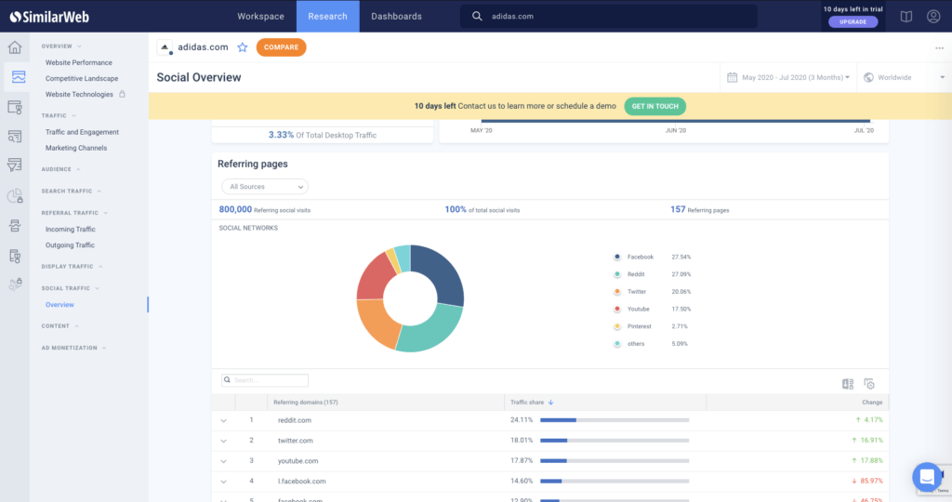Open Competitive Landscape in sidebar
Image resolution: width=952 pixels, height=502 pixels.
pos(82,78)
